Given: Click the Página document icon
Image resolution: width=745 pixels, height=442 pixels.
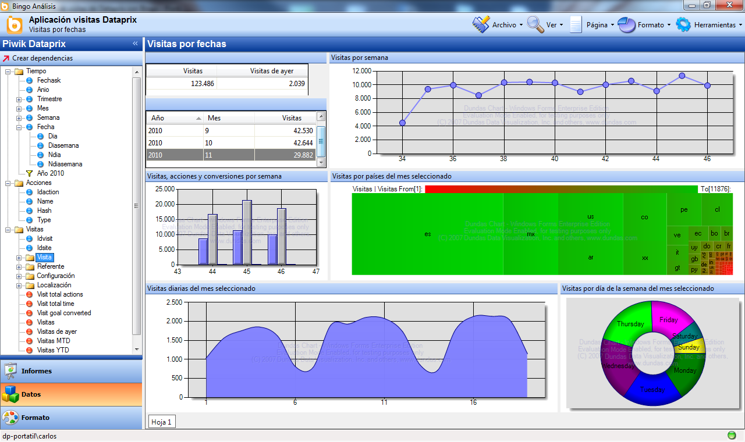Looking at the screenshot, I should (576, 24).
